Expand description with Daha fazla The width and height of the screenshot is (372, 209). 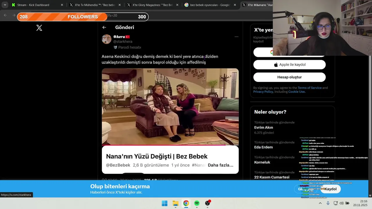click(x=221, y=165)
